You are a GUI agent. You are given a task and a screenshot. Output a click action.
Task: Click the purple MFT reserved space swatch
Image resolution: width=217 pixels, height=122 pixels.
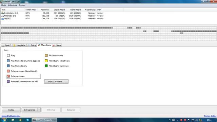[x=8, y=81]
